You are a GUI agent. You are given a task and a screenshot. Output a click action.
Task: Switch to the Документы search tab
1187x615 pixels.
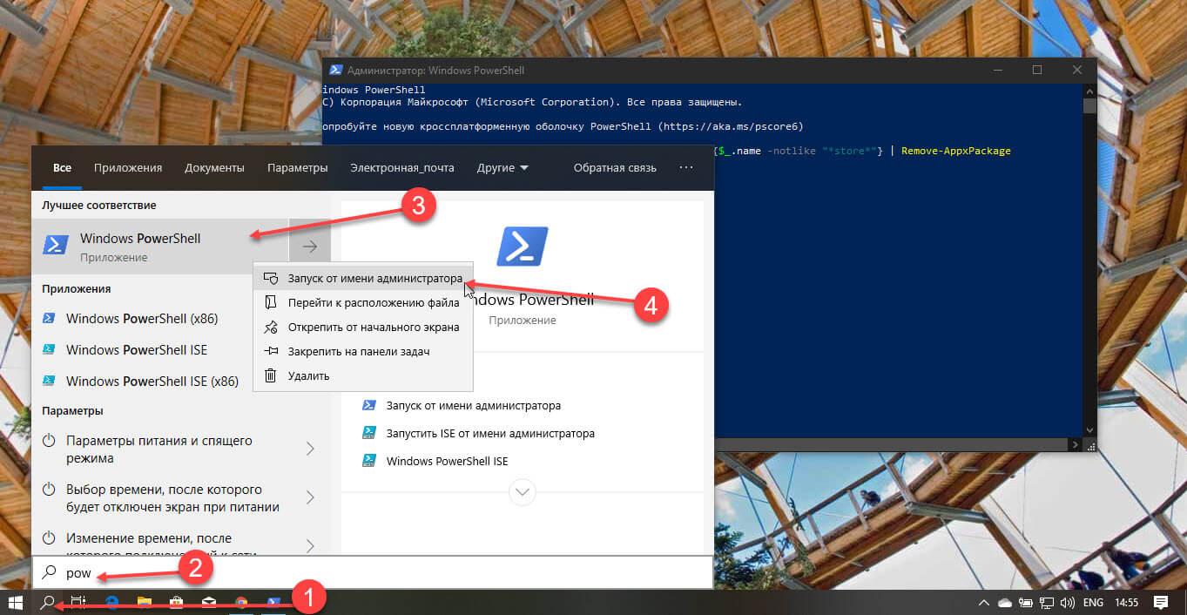tap(214, 168)
